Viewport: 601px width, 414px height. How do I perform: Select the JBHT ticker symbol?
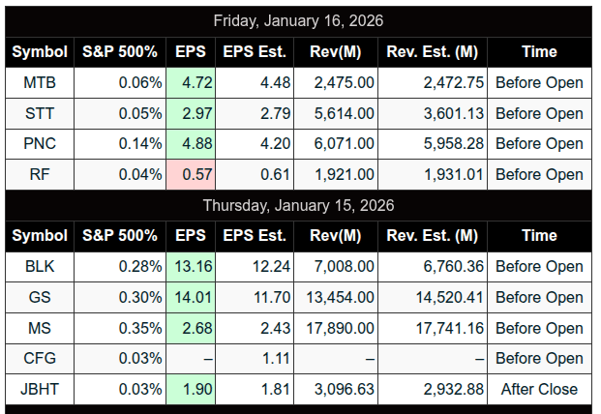click(x=40, y=389)
